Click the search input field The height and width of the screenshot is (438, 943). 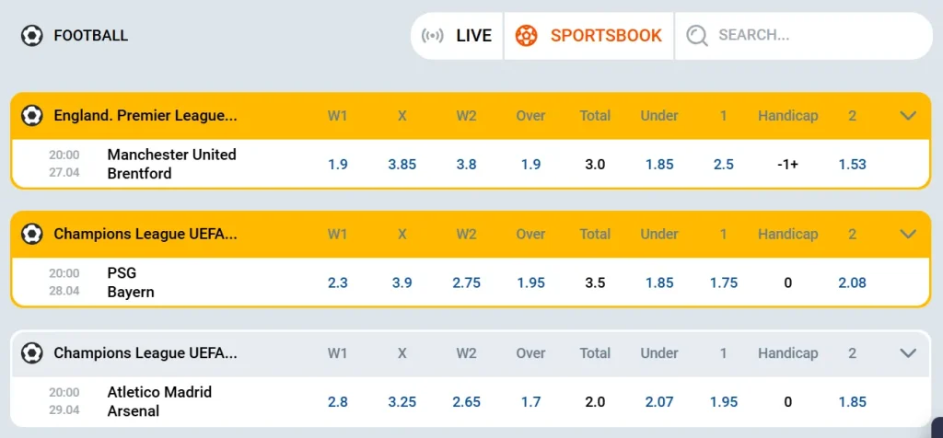coord(803,36)
